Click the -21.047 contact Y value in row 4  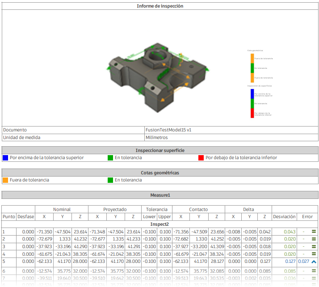(199, 254)
